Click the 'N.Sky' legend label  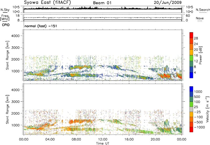(x=5, y=10)
